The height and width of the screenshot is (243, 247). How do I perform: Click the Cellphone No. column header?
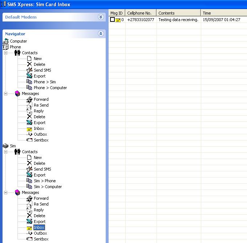141,13
